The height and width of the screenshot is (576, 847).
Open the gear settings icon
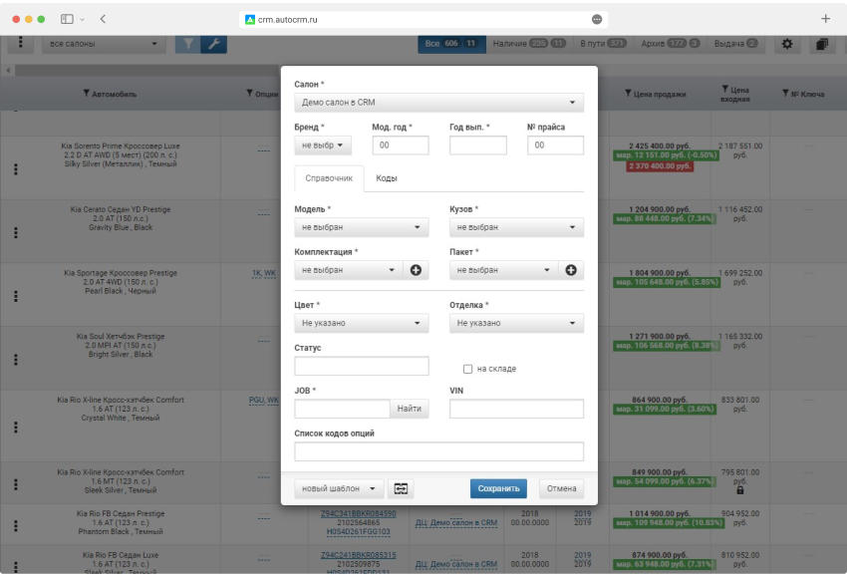(x=787, y=45)
